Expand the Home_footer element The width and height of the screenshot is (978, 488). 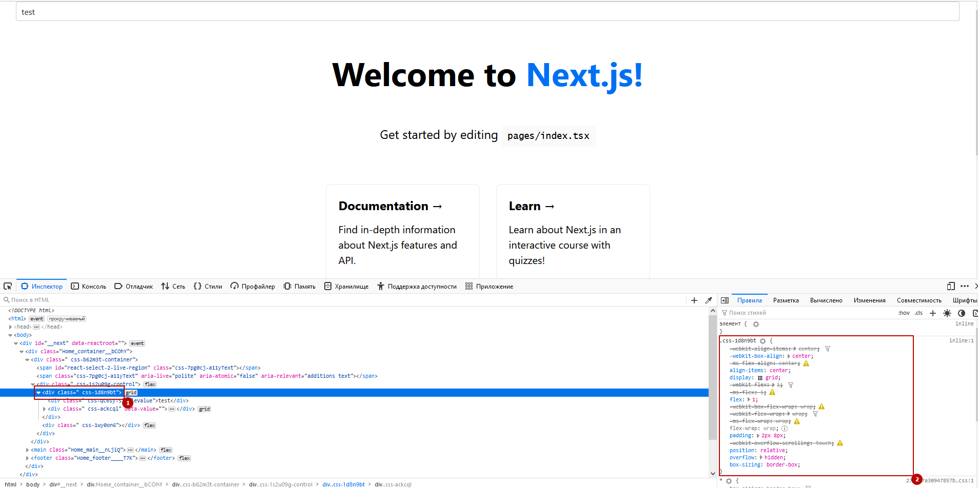[x=28, y=458]
